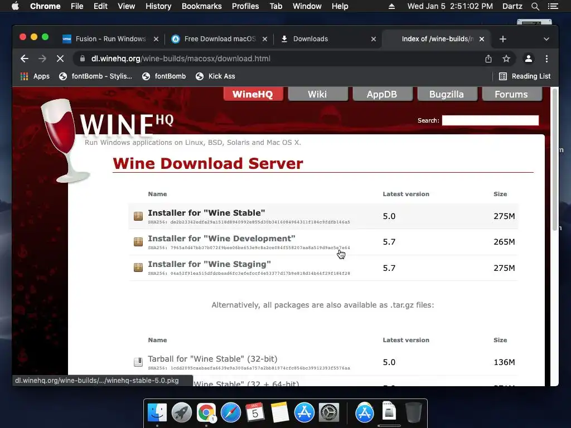Open Launchpad from the Dock
This screenshot has height=428, width=571.
pyautogui.click(x=182, y=413)
